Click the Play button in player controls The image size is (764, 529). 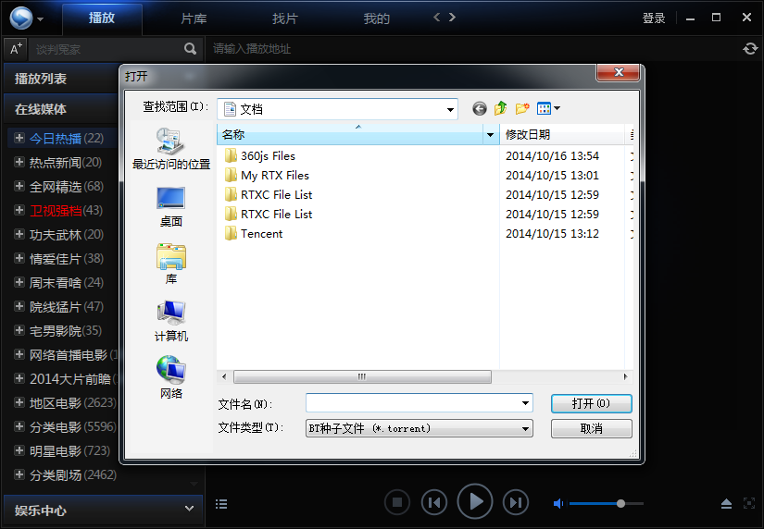tap(475, 501)
